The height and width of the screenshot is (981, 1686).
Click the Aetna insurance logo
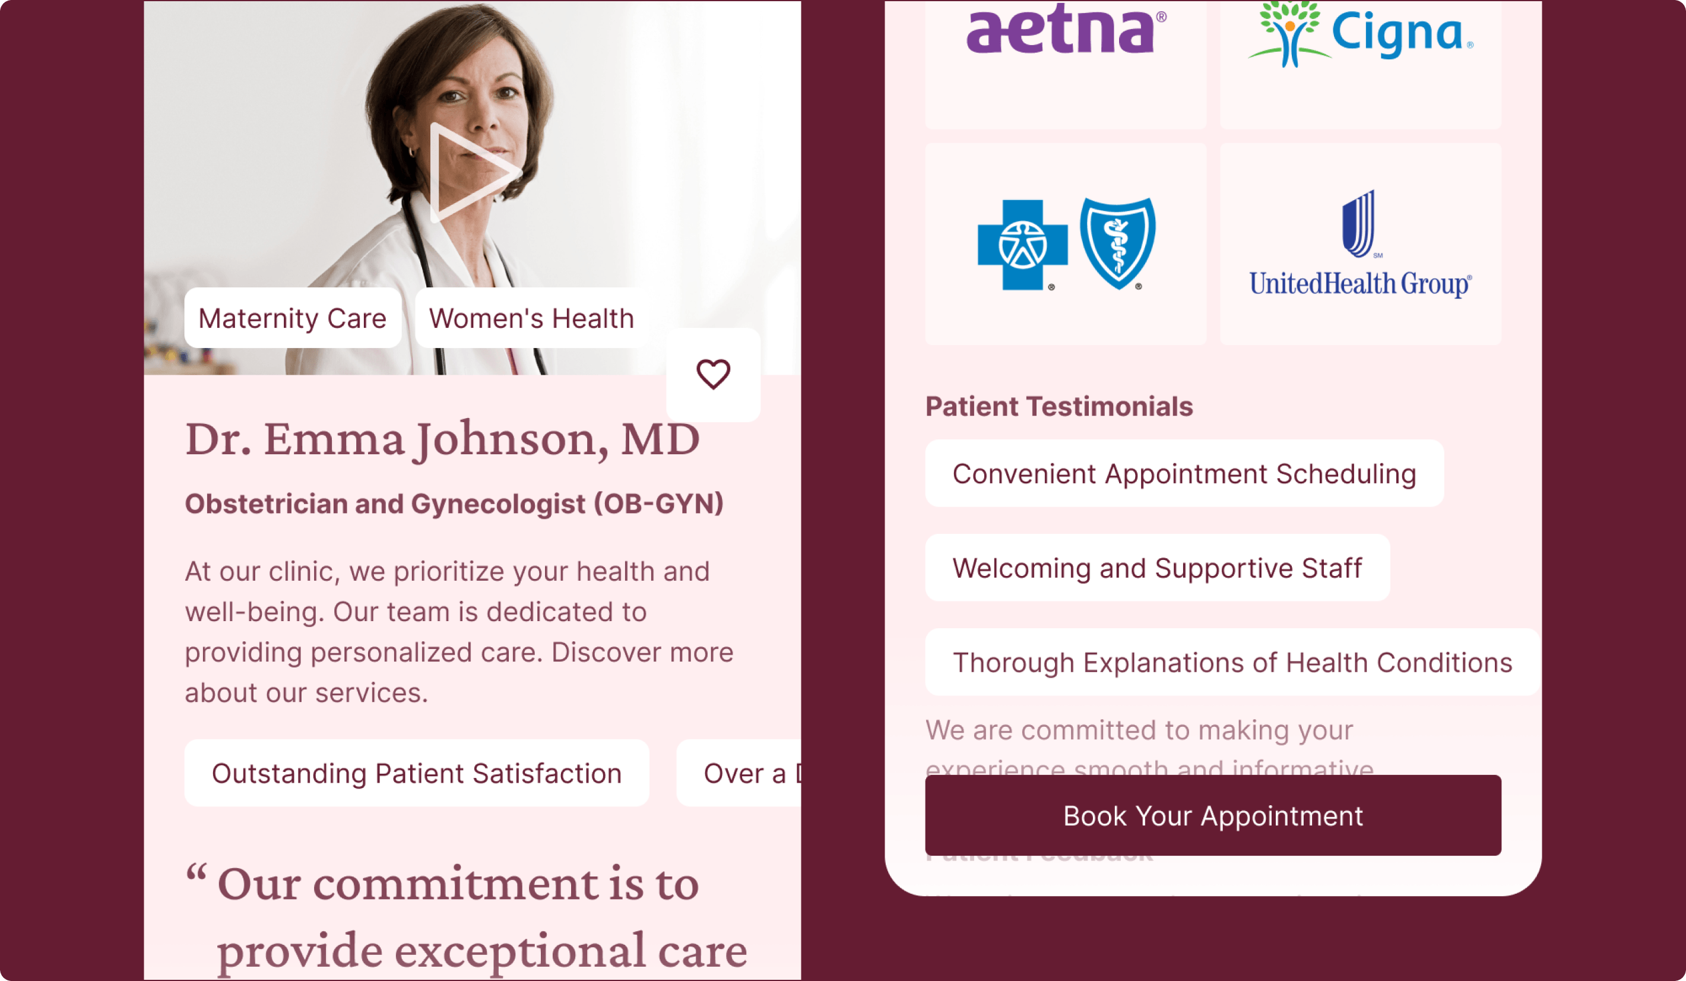[x=1065, y=32]
